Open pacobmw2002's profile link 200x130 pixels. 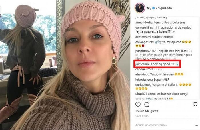145,51
